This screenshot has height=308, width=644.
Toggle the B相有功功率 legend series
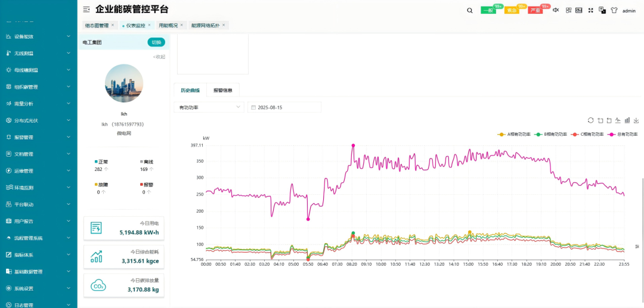coord(550,135)
